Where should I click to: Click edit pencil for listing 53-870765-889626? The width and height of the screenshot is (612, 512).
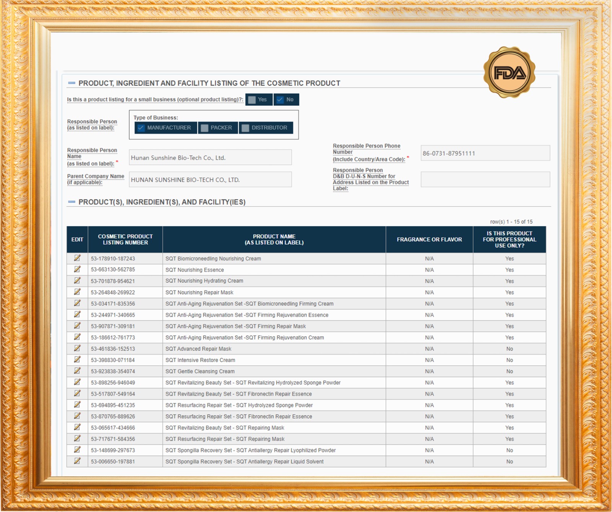point(77,416)
